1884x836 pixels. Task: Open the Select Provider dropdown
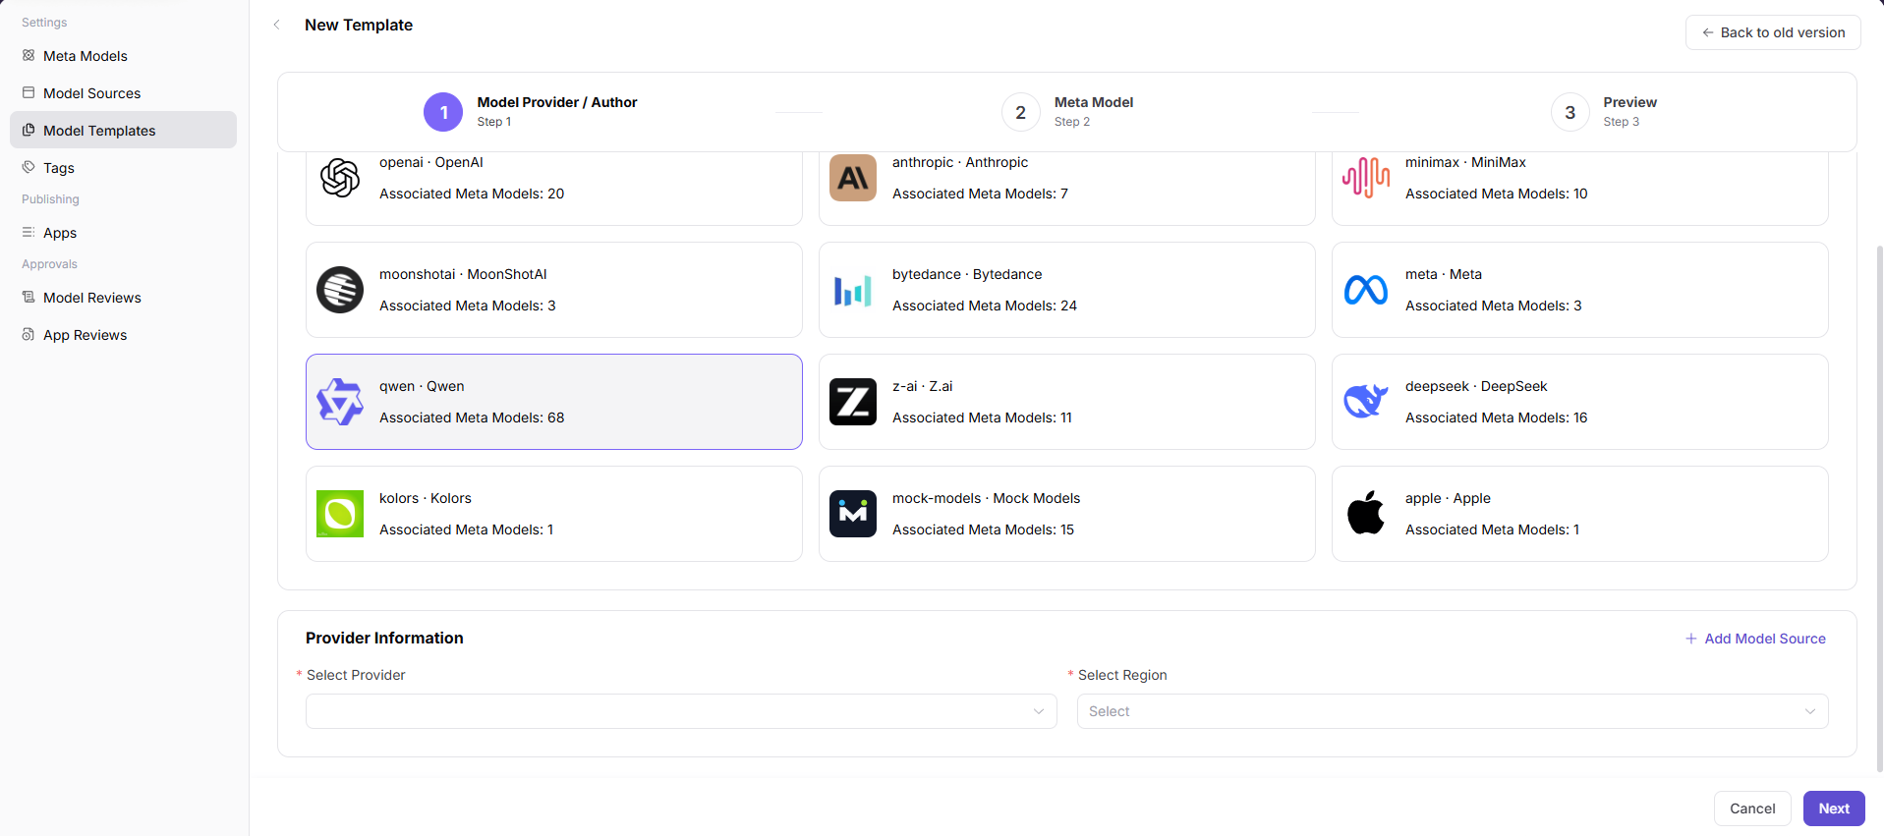point(681,711)
